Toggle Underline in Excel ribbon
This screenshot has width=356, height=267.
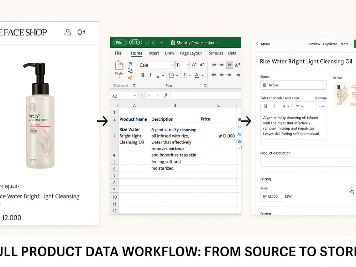tap(158, 75)
